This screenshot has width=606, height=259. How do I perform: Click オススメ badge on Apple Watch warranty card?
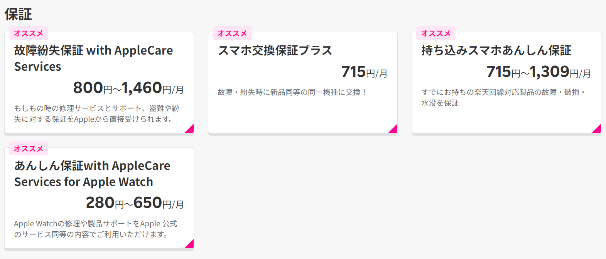(x=29, y=149)
